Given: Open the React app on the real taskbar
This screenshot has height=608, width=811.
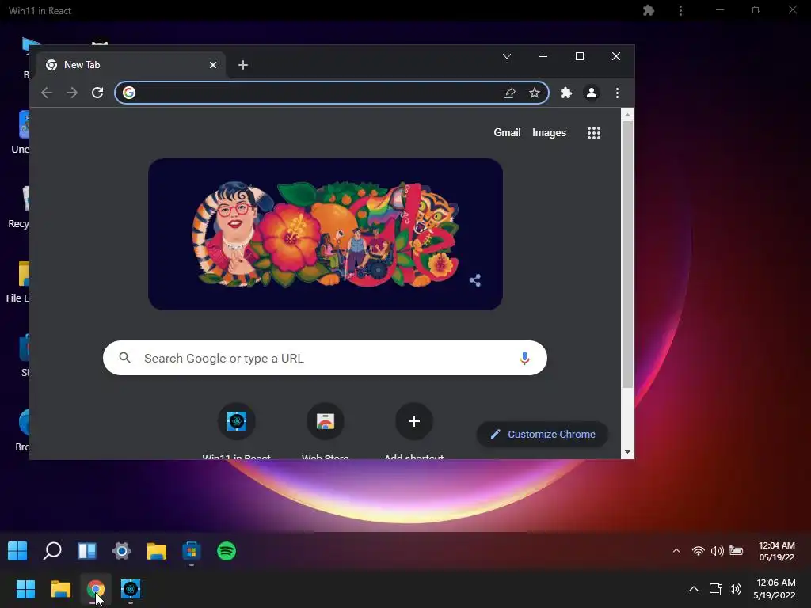Looking at the screenshot, I should pos(131,589).
